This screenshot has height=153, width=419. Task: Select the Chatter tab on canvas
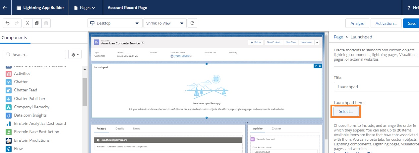click(276, 128)
